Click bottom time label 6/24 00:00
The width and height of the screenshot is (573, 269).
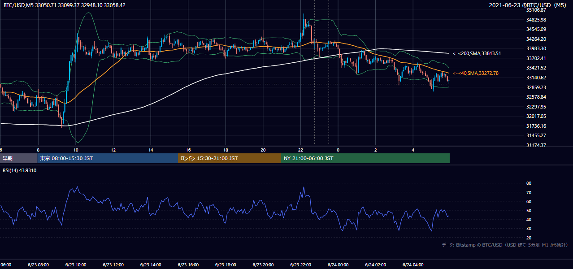click(x=338, y=265)
